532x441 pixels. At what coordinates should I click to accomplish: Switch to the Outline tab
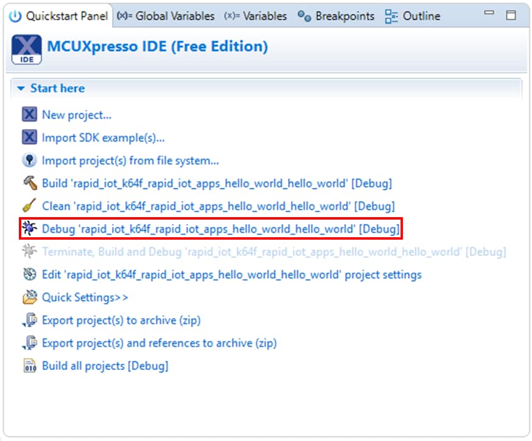pyautogui.click(x=413, y=16)
